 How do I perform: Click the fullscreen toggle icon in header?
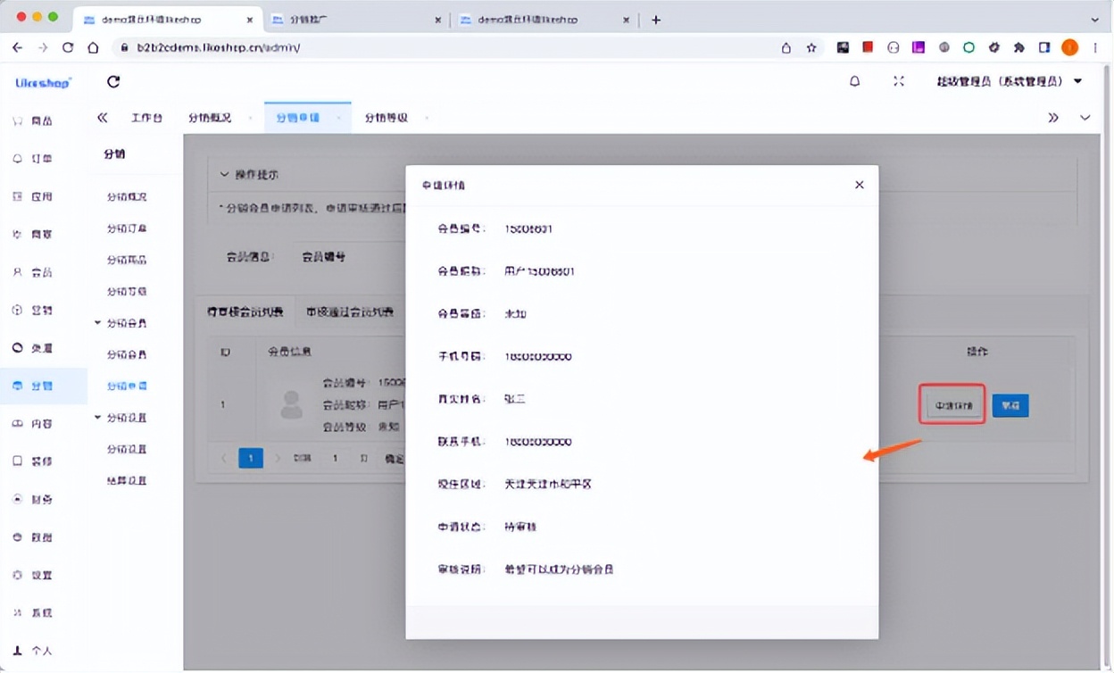pos(897,80)
